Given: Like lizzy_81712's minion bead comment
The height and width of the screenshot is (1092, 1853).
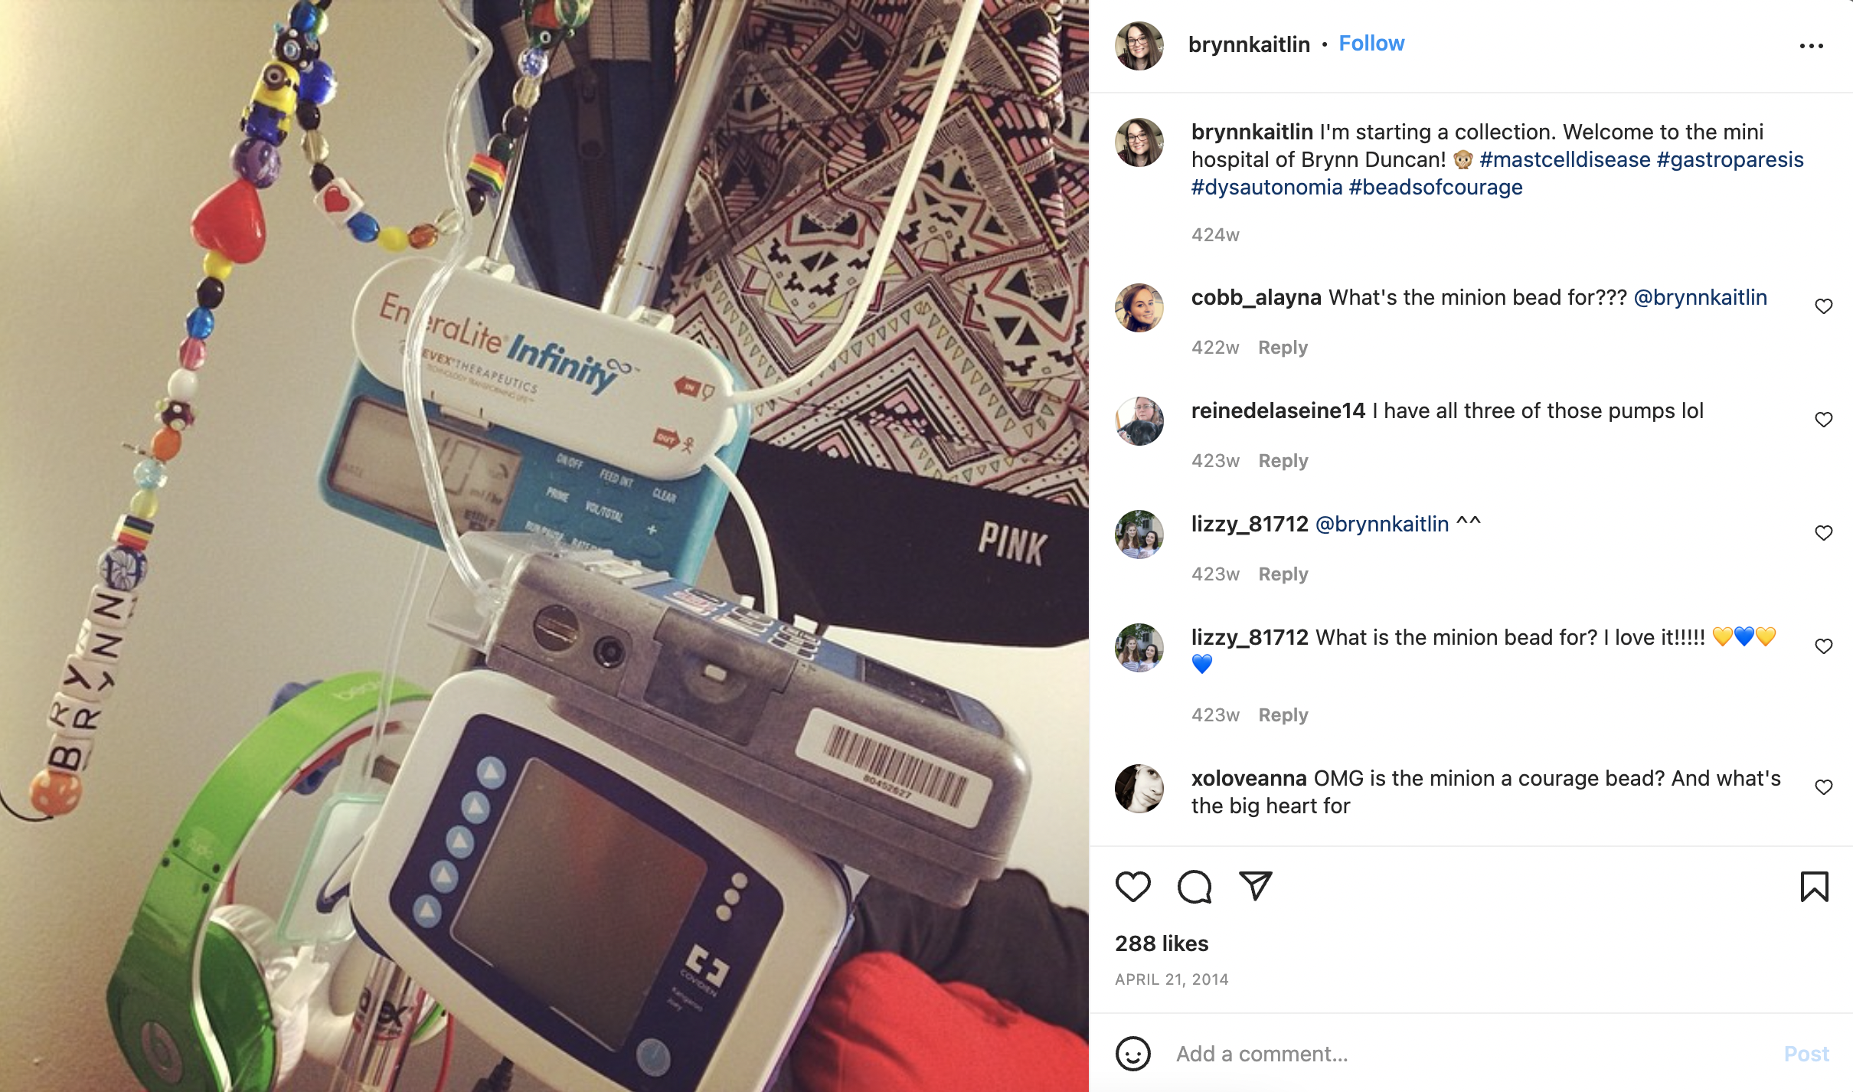Looking at the screenshot, I should tap(1823, 646).
